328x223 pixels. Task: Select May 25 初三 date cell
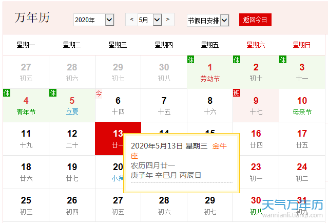click(x=26, y=206)
